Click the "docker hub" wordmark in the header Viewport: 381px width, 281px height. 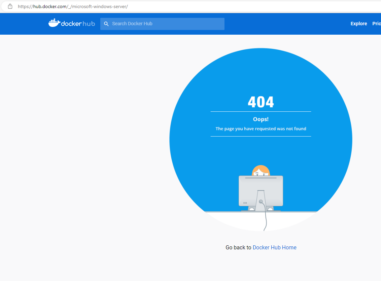click(78, 24)
